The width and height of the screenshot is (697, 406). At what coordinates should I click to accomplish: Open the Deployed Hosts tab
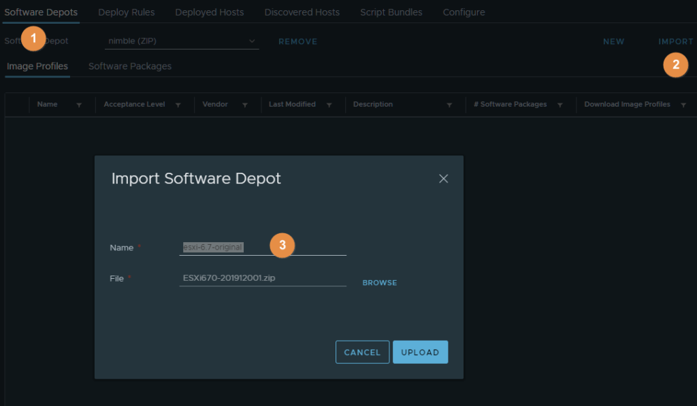pyautogui.click(x=209, y=12)
